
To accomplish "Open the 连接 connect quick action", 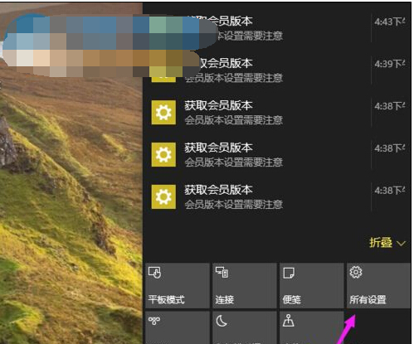I will 245,286.
